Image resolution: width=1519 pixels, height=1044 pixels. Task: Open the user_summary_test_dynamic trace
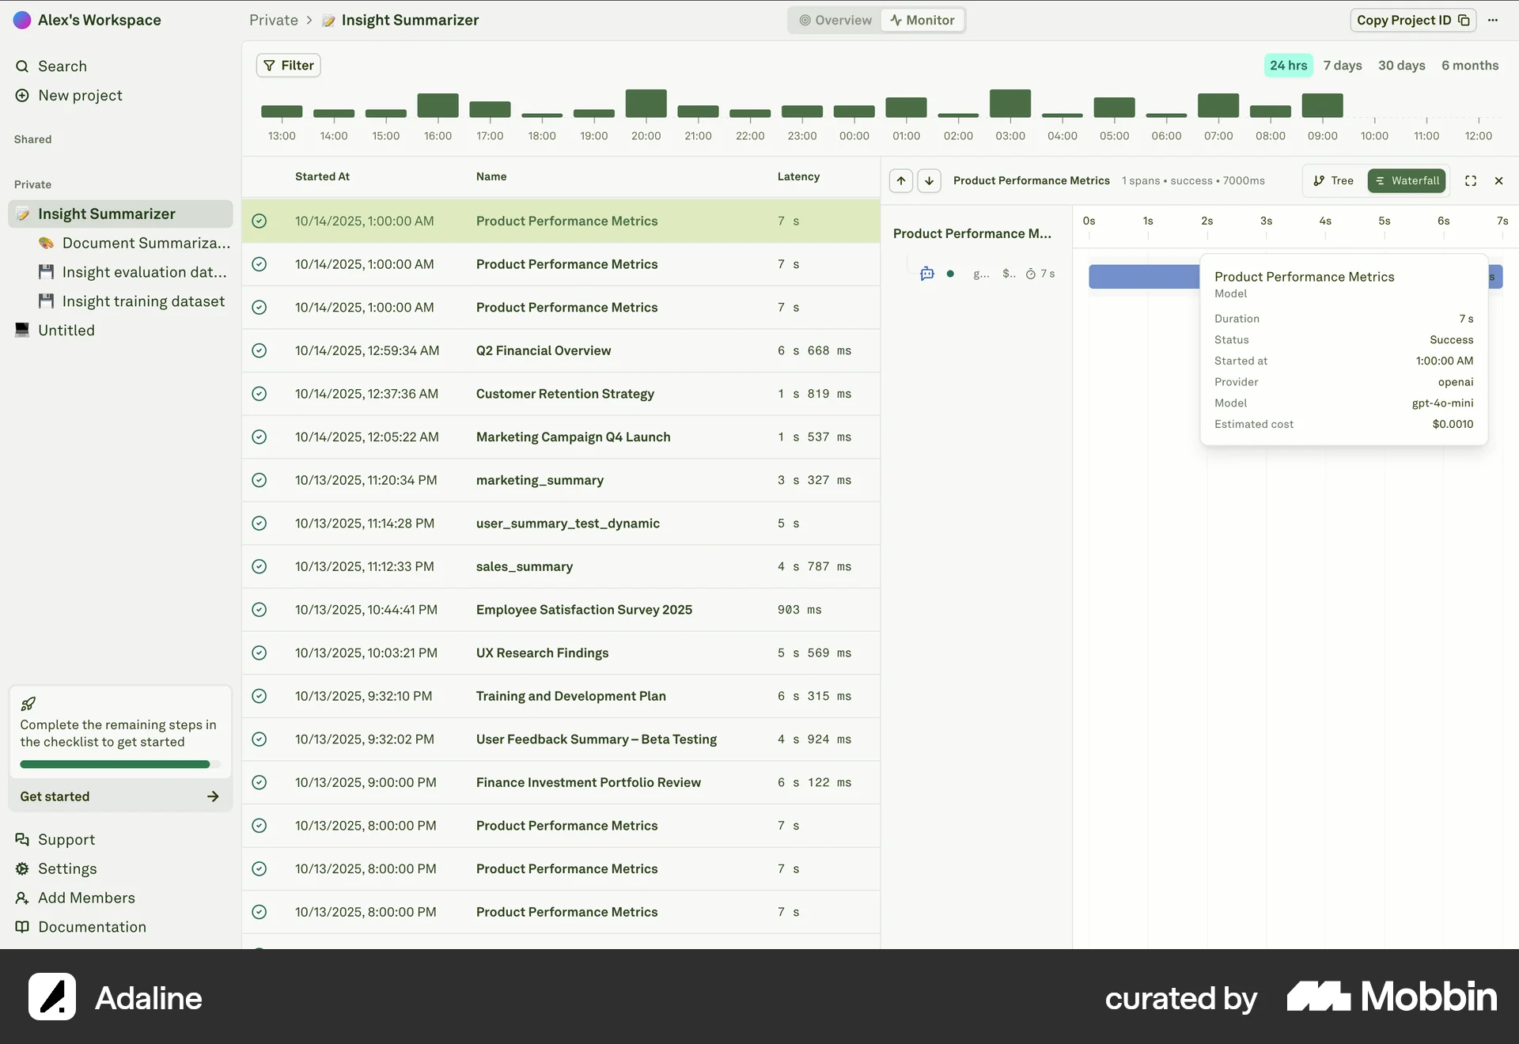tap(561, 523)
